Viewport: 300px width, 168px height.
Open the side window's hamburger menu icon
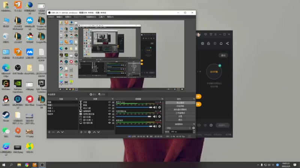pyautogui.click(x=215, y=34)
